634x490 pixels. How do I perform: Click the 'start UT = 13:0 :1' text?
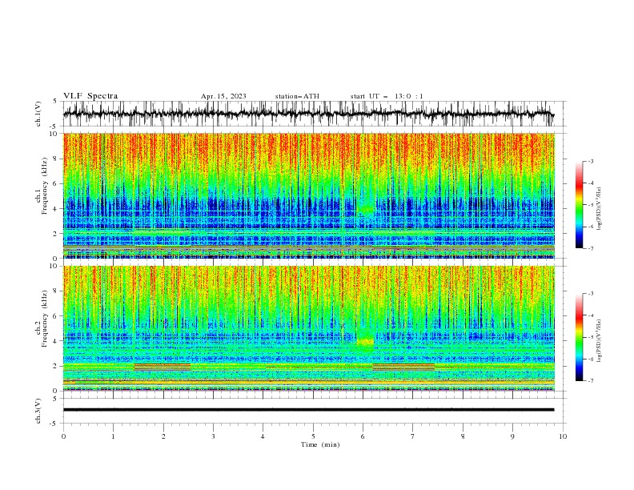click(387, 96)
